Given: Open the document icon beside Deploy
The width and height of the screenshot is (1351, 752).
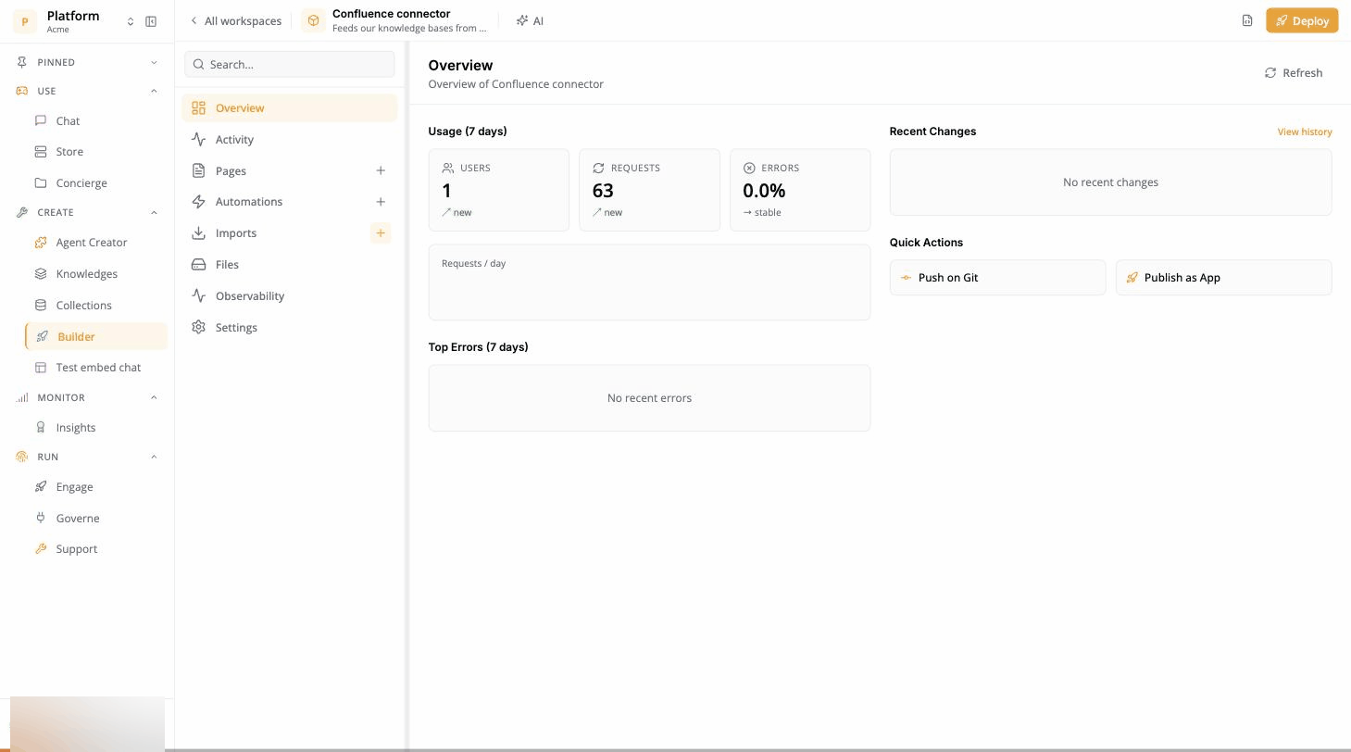Looking at the screenshot, I should pyautogui.click(x=1247, y=20).
